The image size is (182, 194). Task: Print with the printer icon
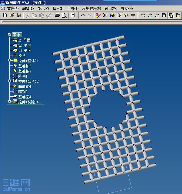[x=57, y=15]
